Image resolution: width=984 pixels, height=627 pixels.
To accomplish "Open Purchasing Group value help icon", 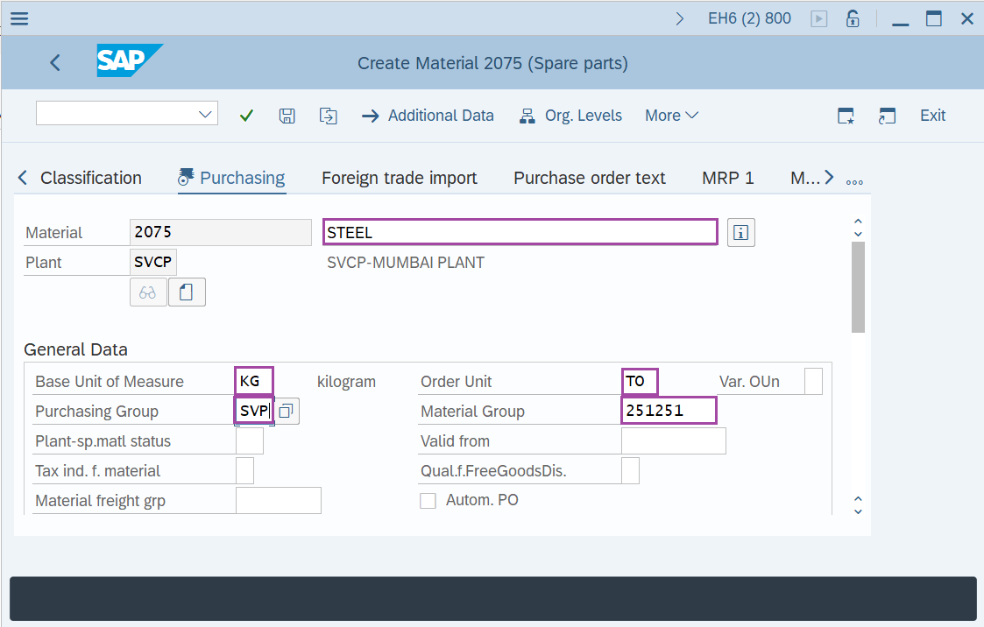I will [287, 412].
